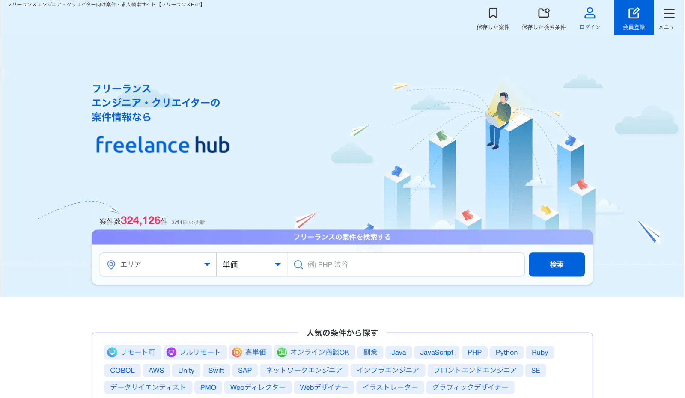Click the 324,126 job count text
This screenshot has height=398, width=685.
coord(141,220)
